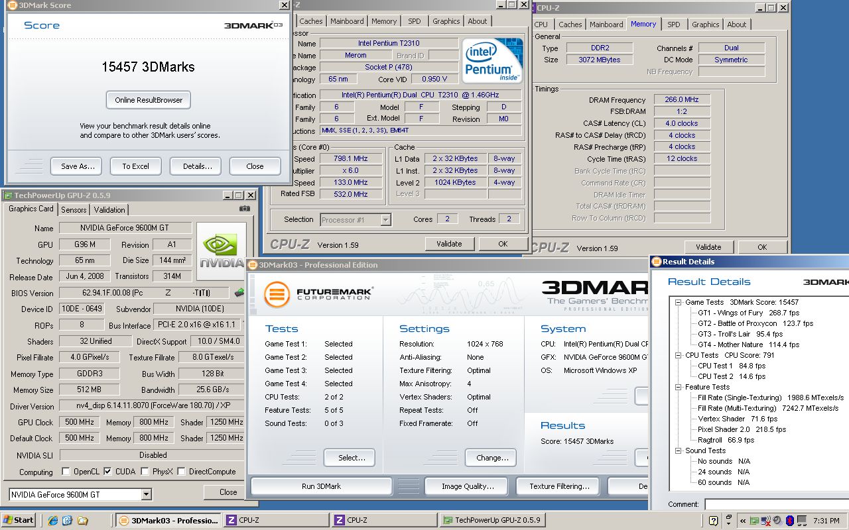Toggle the DirectCompute checkbox in GPU-Z
The height and width of the screenshot is (530, 849).
click(x=181, y=472)
